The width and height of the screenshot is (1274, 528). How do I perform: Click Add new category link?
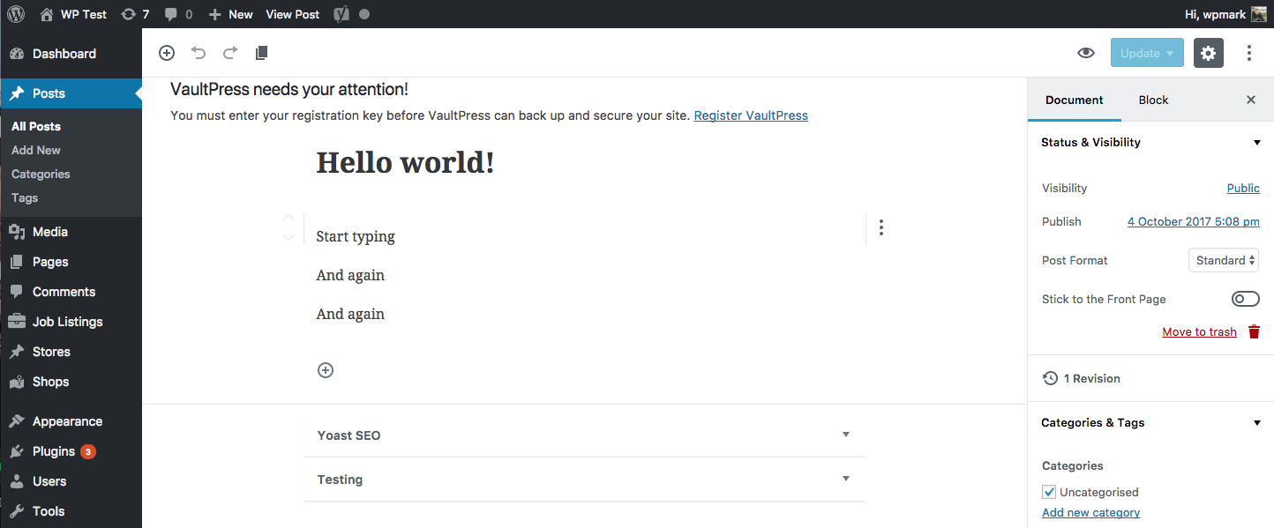pos(1090,512)
